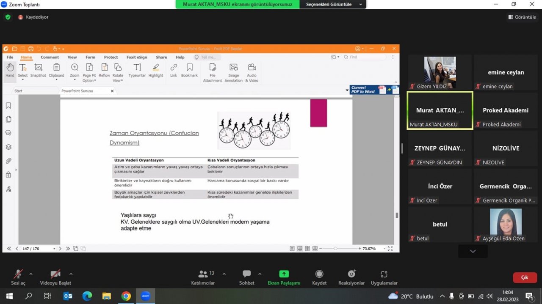Click the Görüntüle view button
542x304 pixels.
[522, 17]
